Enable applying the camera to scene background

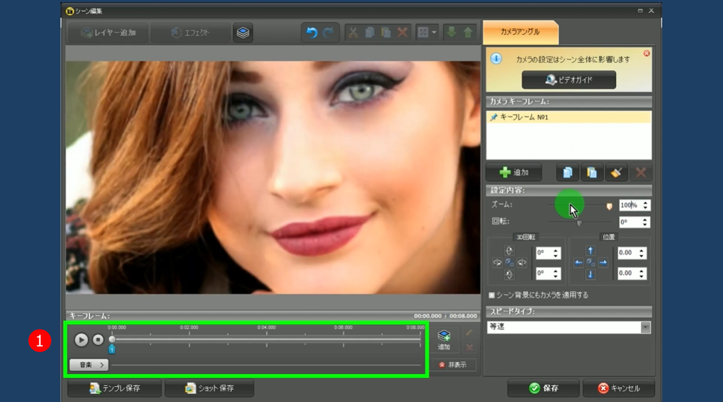tap(492, 296)
